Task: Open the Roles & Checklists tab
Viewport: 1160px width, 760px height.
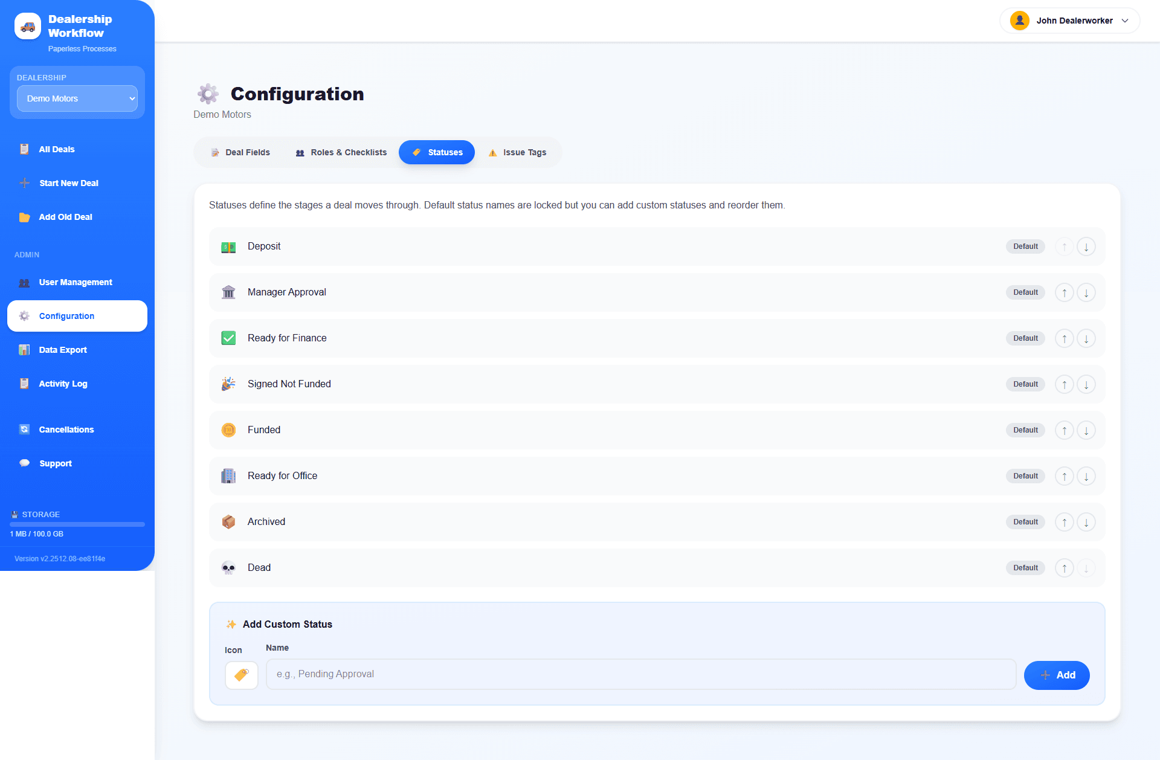Action: tap(341, 152)
